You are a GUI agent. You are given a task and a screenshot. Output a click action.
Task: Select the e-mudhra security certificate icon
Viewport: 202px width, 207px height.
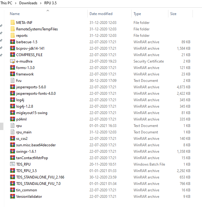(x=13, y=61)
